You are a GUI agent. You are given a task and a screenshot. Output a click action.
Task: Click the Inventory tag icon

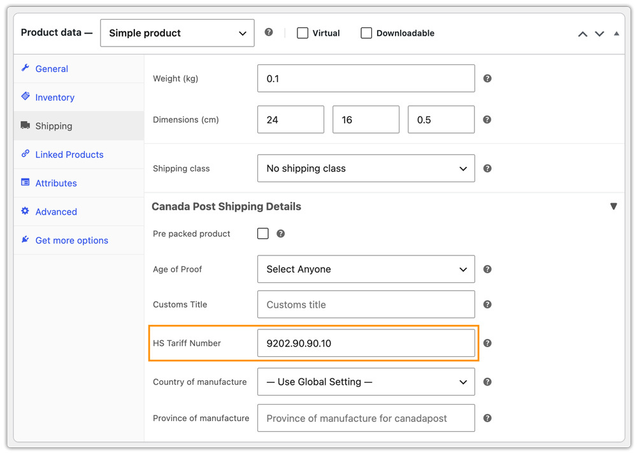(x=25, y=96)
